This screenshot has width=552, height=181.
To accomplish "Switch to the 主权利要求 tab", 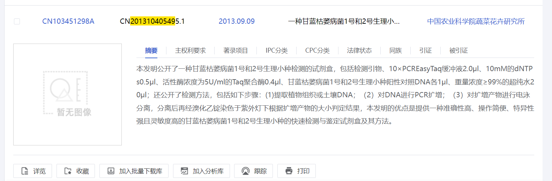I will click(x=190, y=51).
